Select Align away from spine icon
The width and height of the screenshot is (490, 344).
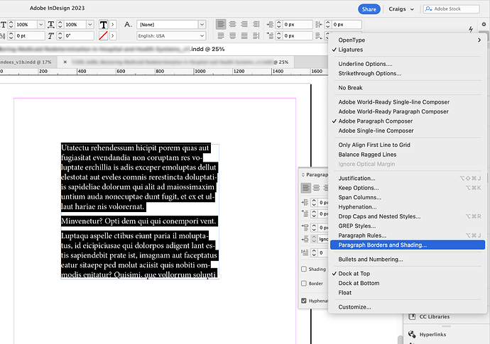(x=256, y=36)
